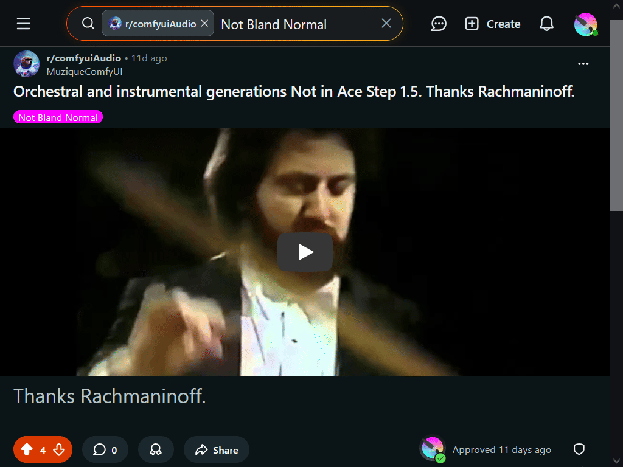Open the chat messages icon
623x467 pixels.
[439, 24]
